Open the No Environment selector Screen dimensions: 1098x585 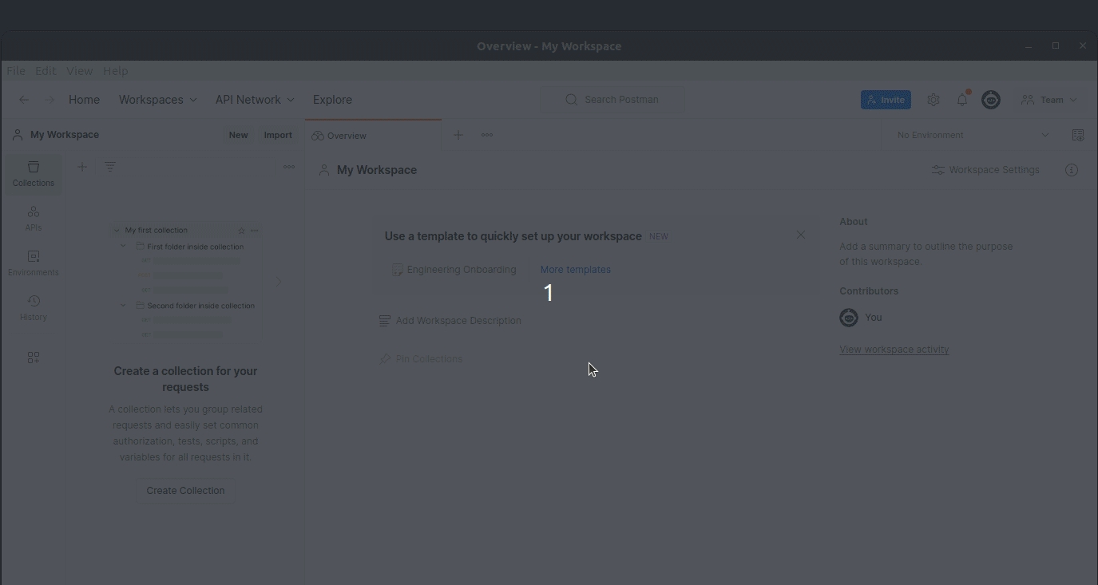point(973,136)
